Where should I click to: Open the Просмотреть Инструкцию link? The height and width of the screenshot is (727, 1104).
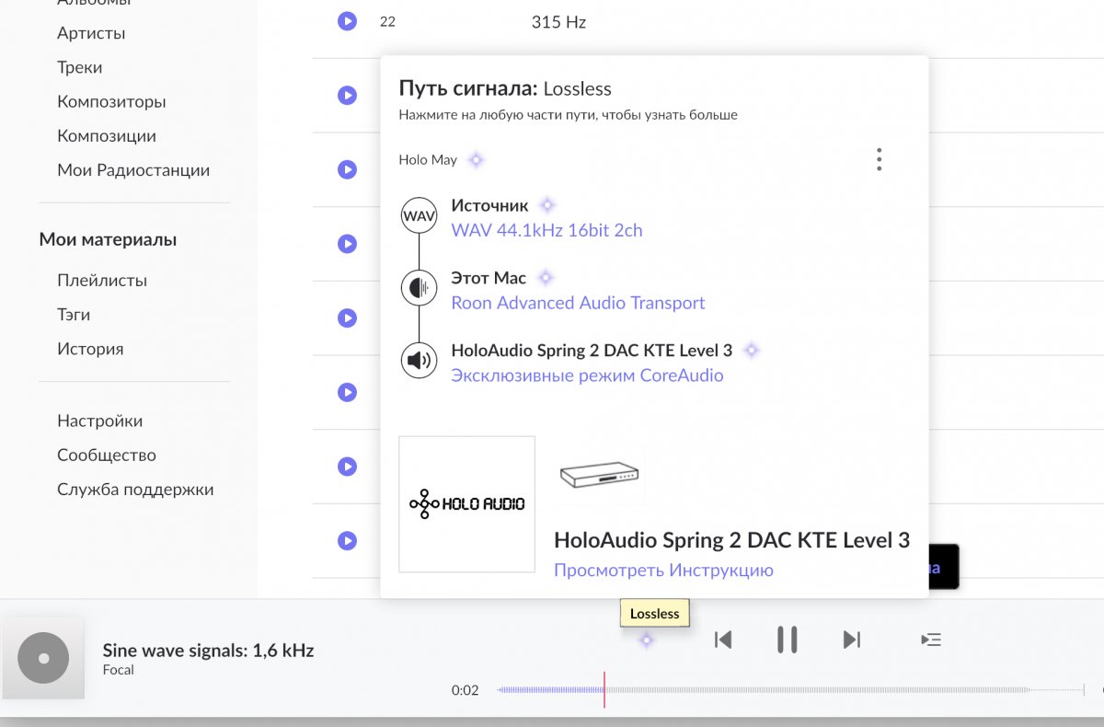pyautogui.click(x=663, y=571)
